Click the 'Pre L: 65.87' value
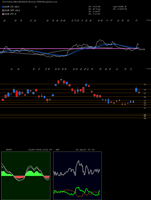 95,12
